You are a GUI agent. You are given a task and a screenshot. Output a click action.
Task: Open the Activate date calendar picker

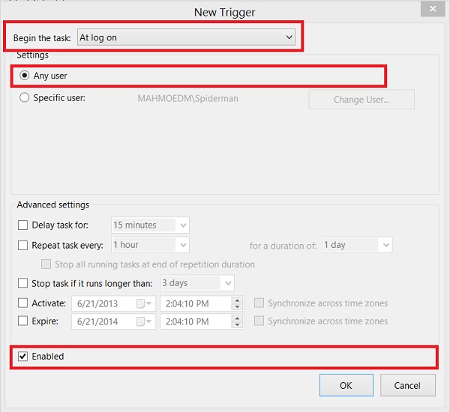click(144, 303)
